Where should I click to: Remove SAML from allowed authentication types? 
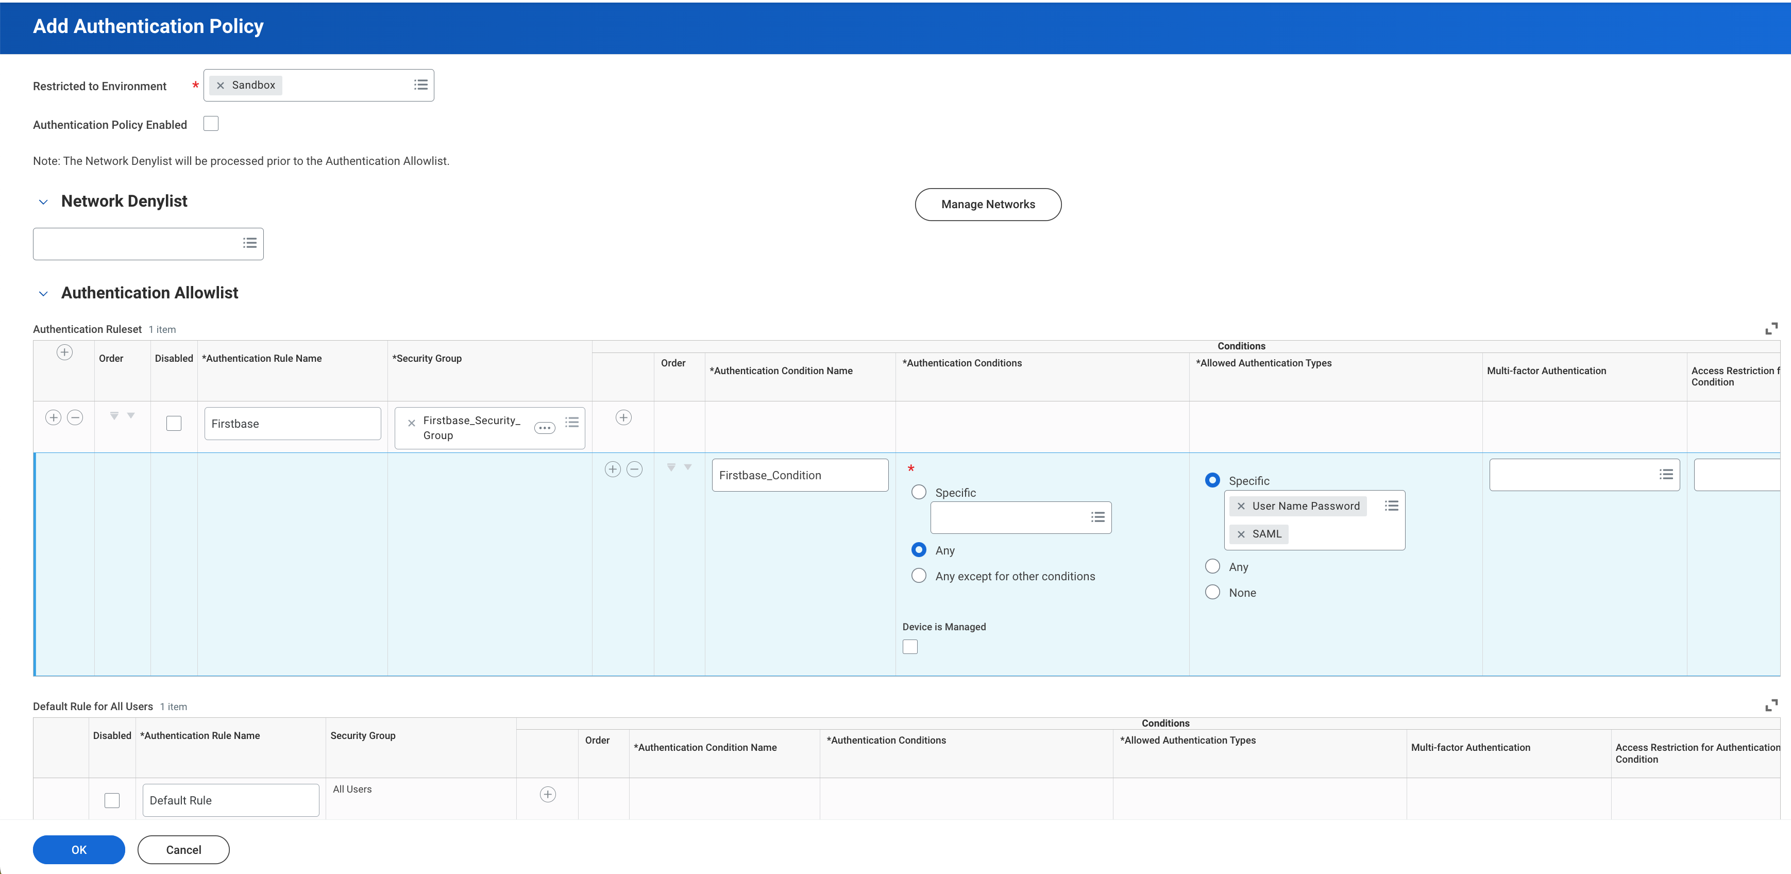tap(1241, 534)
